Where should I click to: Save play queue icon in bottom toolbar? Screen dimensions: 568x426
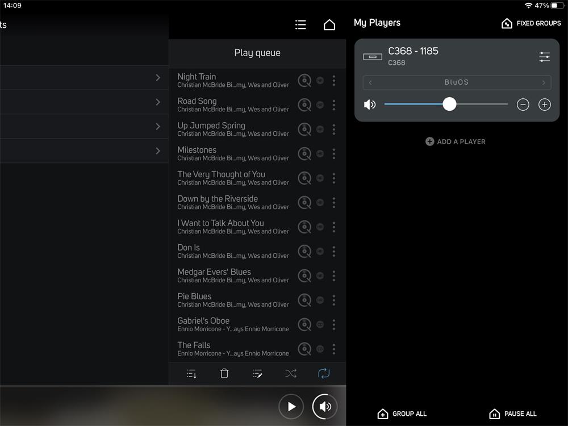pos(191,373)
